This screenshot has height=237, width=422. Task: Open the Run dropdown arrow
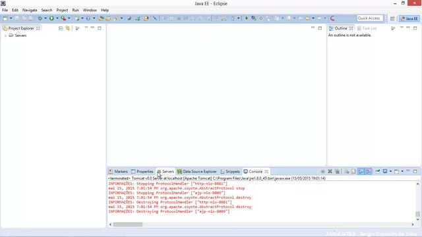click(57, 18)
